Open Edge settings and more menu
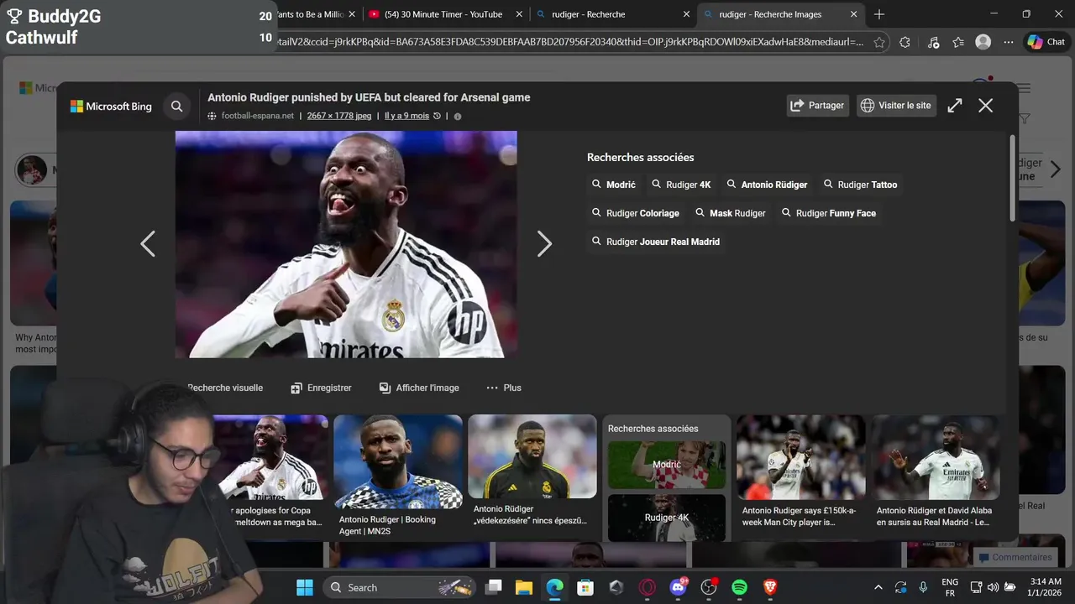The height and width of the screenshot is (604, 1075). [x=1009, y=42]
